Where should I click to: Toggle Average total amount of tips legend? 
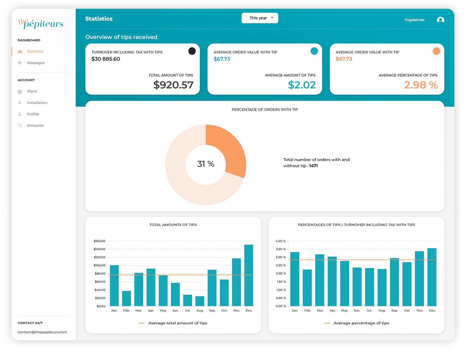click(x=173, y=323)
